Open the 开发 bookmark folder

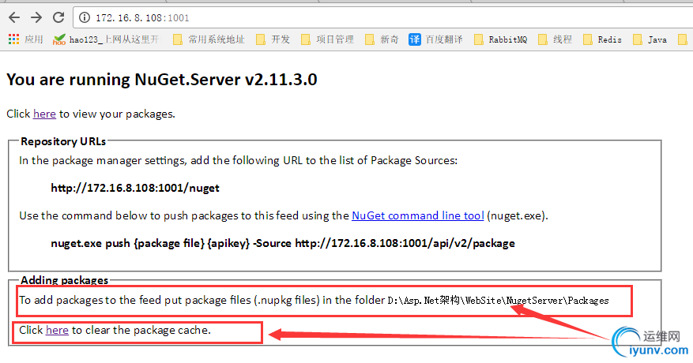coord(273,39)
